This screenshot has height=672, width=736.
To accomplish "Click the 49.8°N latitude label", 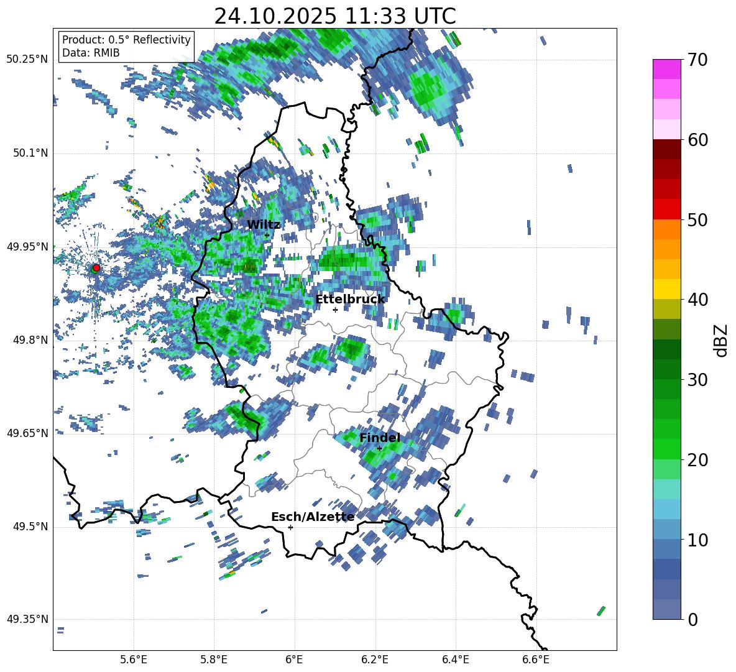I will pos(30,340).
